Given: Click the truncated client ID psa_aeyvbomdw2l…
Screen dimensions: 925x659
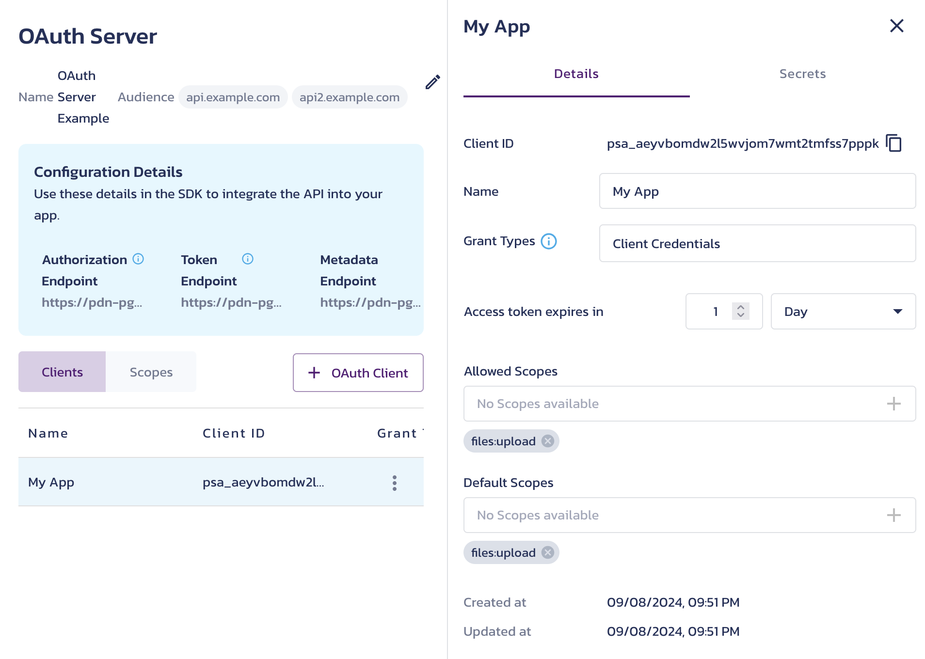Looking at the screenshot, I should pos(263,482).
